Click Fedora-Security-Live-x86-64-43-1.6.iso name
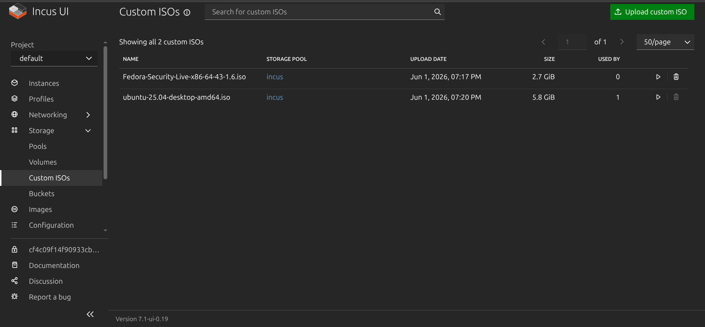 pyautogui.click(x=184, y=77)
